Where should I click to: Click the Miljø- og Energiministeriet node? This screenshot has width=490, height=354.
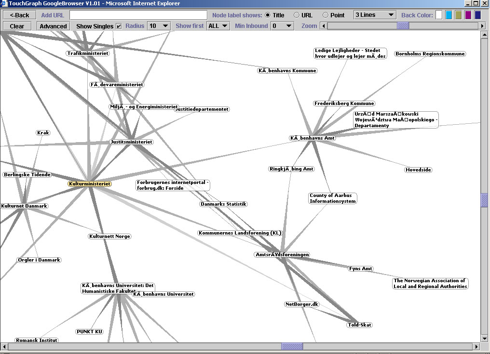(x=144, y=107)
